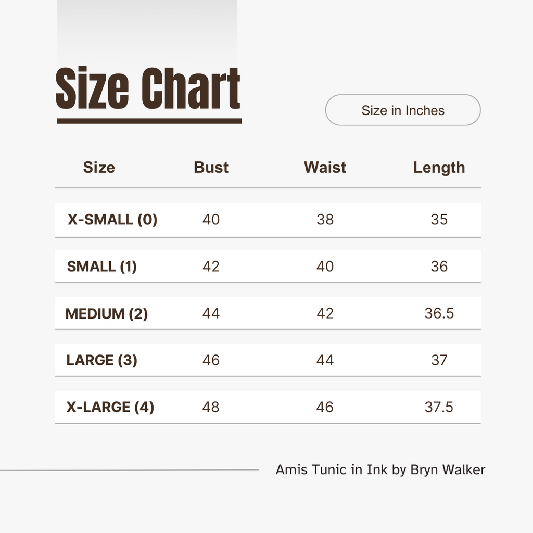Select the Length column header

[439, 168]
